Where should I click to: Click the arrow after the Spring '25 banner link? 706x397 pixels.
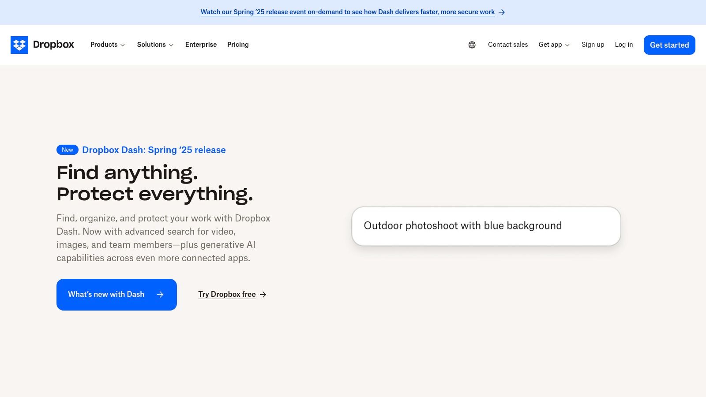point(502,12)
